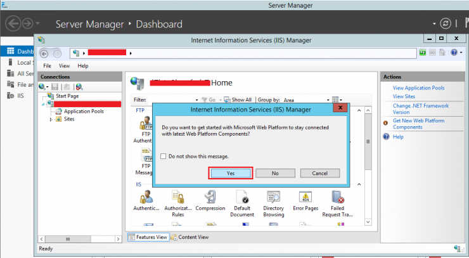Click Change .NET Framework Version link
The width and height of the screenshot is (469, 258).
pos(421,109)
